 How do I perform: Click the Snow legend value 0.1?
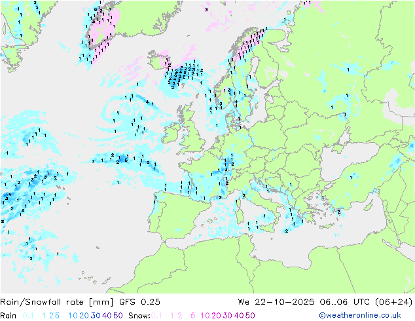(x=156, y=316)
